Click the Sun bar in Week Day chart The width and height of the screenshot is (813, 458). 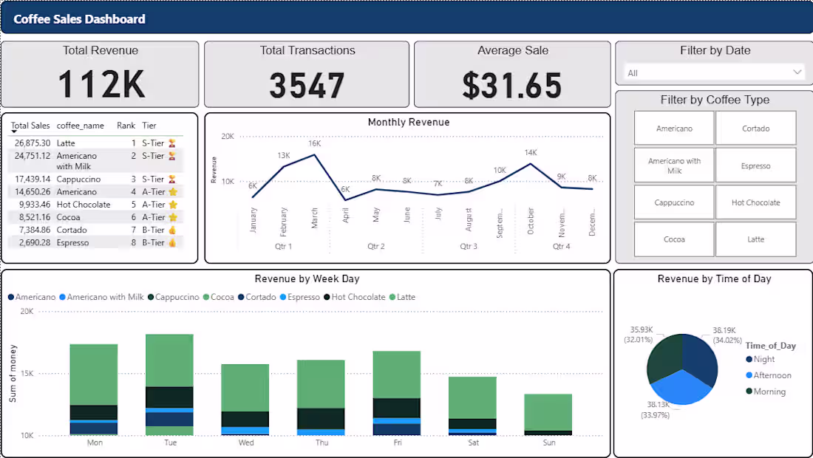[x=548, y=414]
